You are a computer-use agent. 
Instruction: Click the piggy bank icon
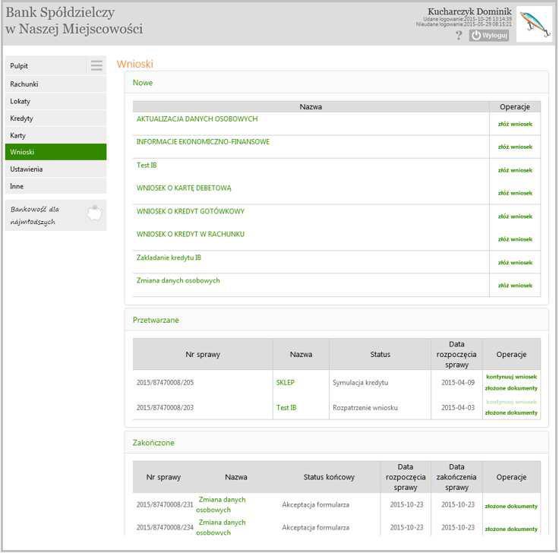[94, 213]
